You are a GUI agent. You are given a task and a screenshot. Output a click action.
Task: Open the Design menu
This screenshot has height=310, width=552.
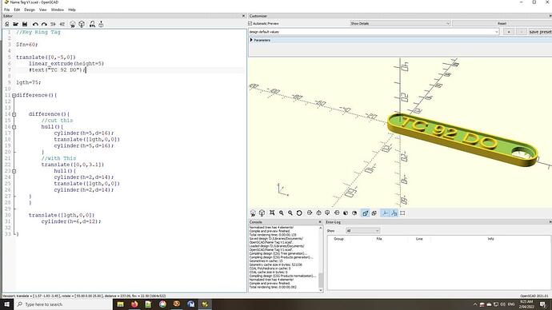[30, 10]
